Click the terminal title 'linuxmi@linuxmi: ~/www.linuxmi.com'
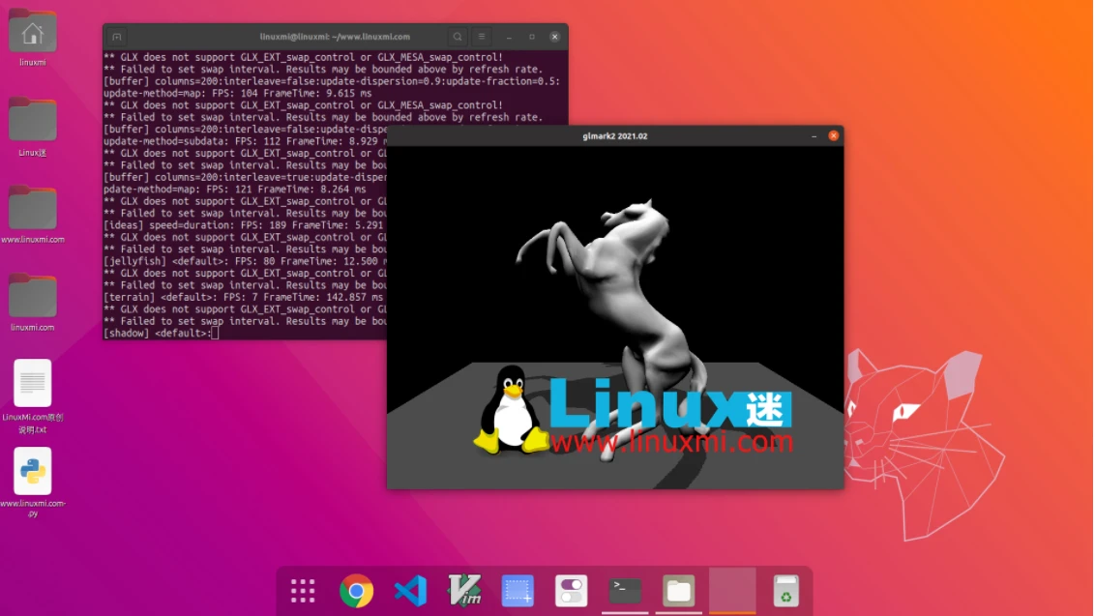 click(336, 37)
